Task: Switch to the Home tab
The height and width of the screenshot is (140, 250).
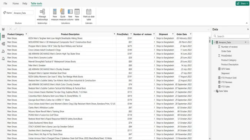Action: (16, 3)
